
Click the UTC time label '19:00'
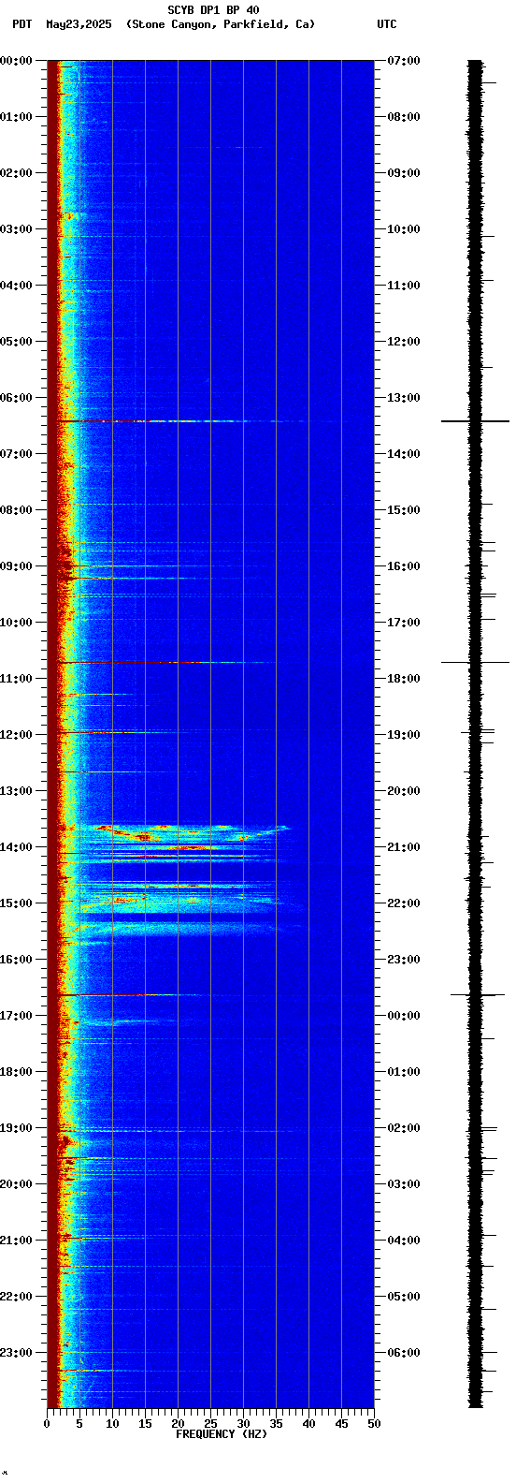pos(404,735)
